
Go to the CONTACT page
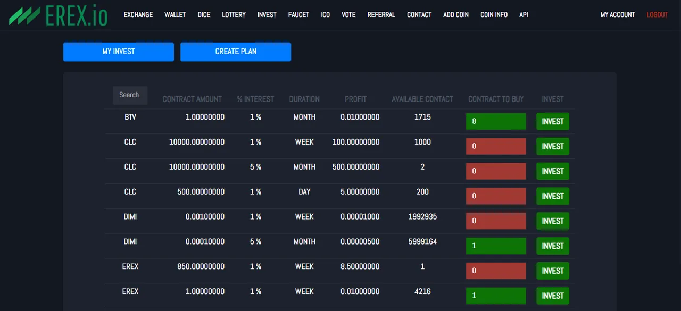click(x=419, y=15)
